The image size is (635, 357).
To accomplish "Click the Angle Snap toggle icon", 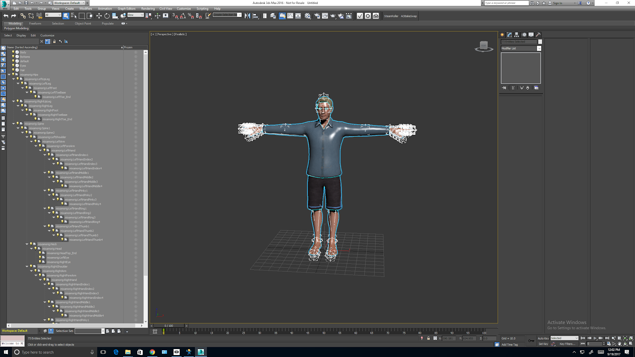I will [x=183, y=16].
